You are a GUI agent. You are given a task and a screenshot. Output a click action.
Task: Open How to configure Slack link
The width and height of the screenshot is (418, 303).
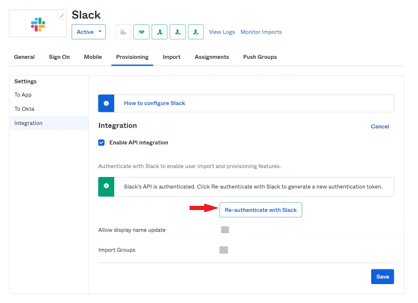click(x=154, y=103)
